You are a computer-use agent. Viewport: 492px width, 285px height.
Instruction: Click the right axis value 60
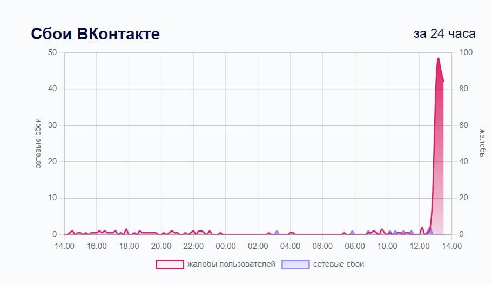(464, 125)
